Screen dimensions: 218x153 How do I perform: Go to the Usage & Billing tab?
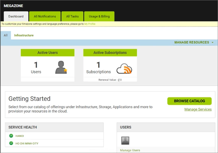click(x=99, y=17)
